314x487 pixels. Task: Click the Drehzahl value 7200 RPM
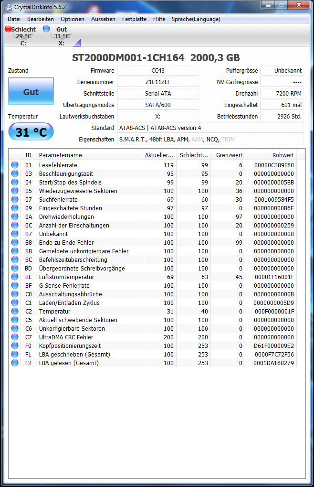pyautogui.click(x=282, y=94)
